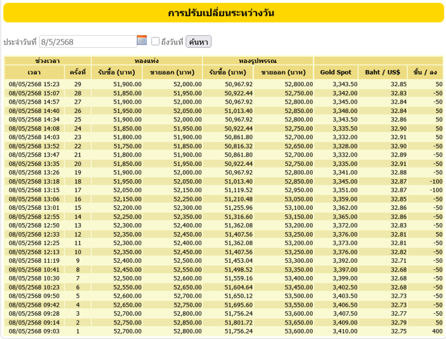Click ornament buy price 51,498.52
Image resolution: width=446 pixels, height=339 pixels.
(239, 269)
